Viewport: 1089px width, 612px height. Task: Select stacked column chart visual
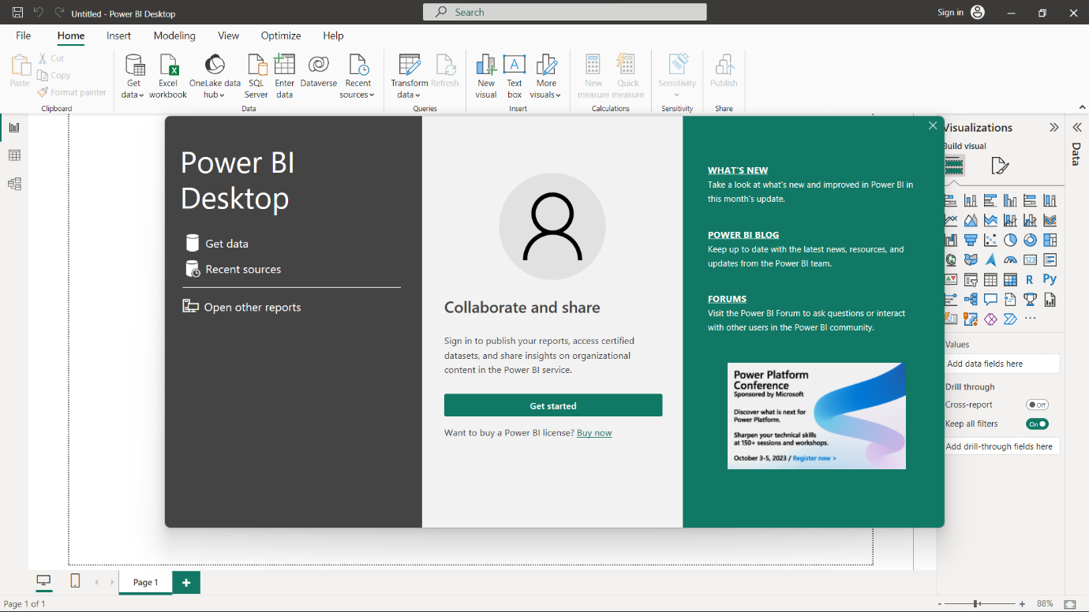[971, 200]
